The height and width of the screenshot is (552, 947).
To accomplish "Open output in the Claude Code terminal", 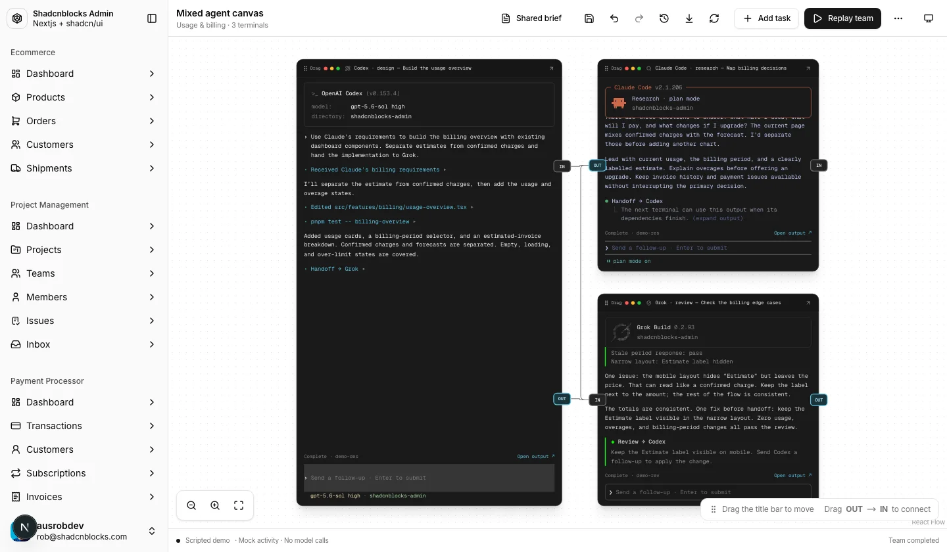I will click(x=792, y=233).
